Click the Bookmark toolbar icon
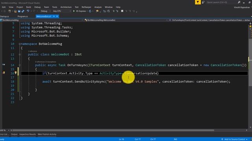This screenshot has width=252, height=141. [122, 11]
